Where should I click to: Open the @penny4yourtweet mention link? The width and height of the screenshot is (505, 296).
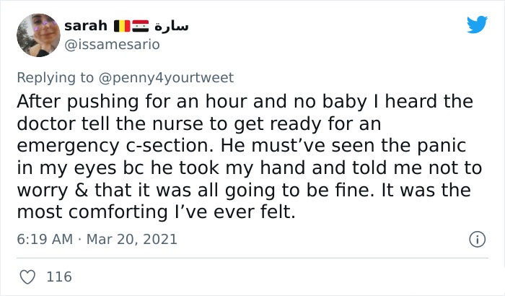click(x=166, y=78)
